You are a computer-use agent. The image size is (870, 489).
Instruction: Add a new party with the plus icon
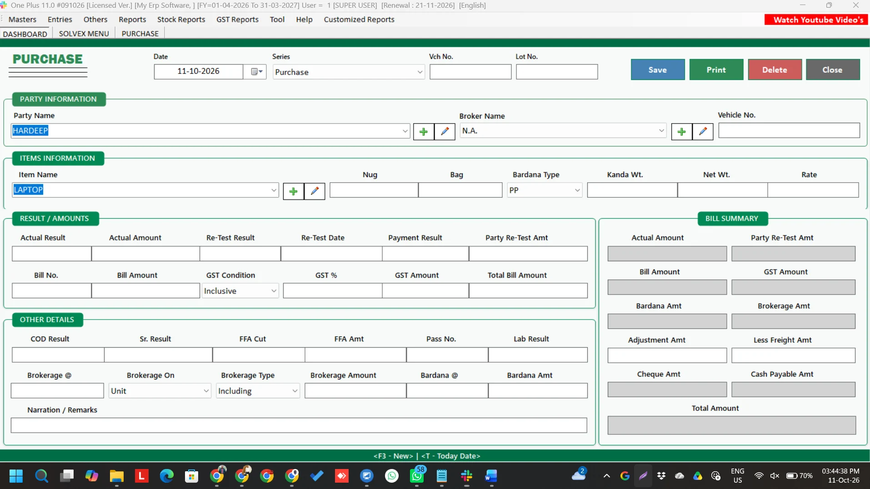pos(423,132)
